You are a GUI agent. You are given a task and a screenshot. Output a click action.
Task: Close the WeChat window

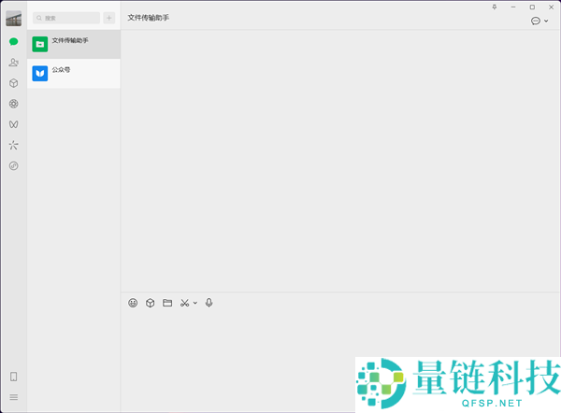[552, 7]
